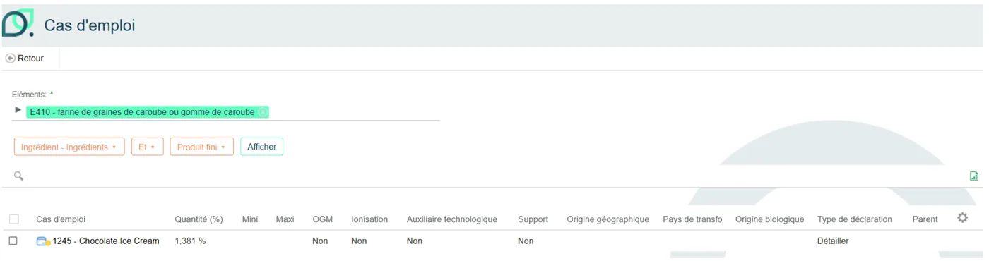Click the OGM column header
989x261 pixels.
point(322,219)
